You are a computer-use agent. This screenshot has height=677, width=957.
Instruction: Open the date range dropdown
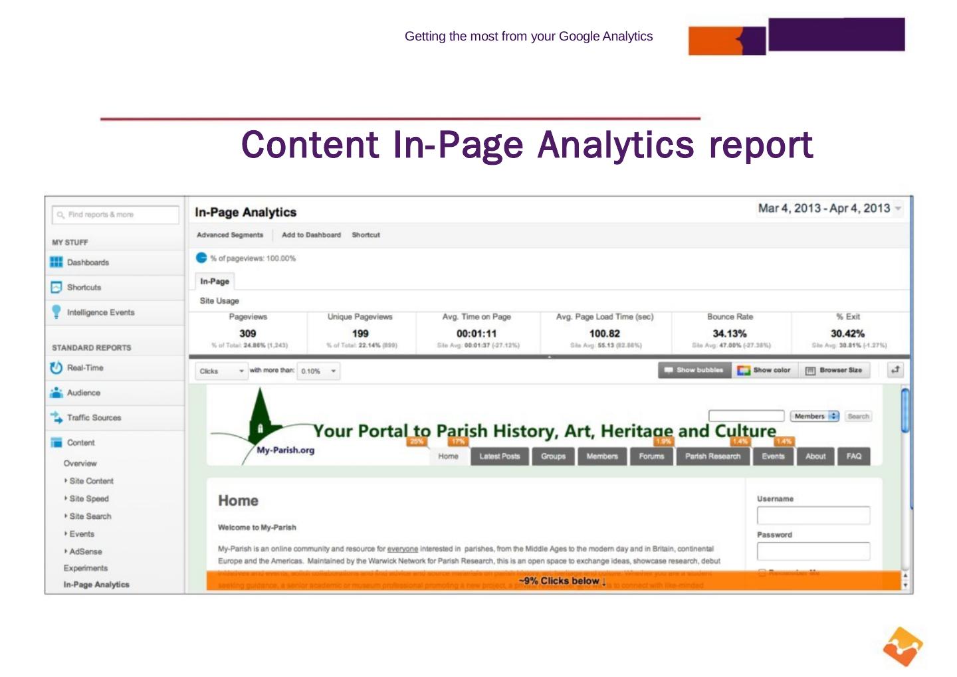830,209
